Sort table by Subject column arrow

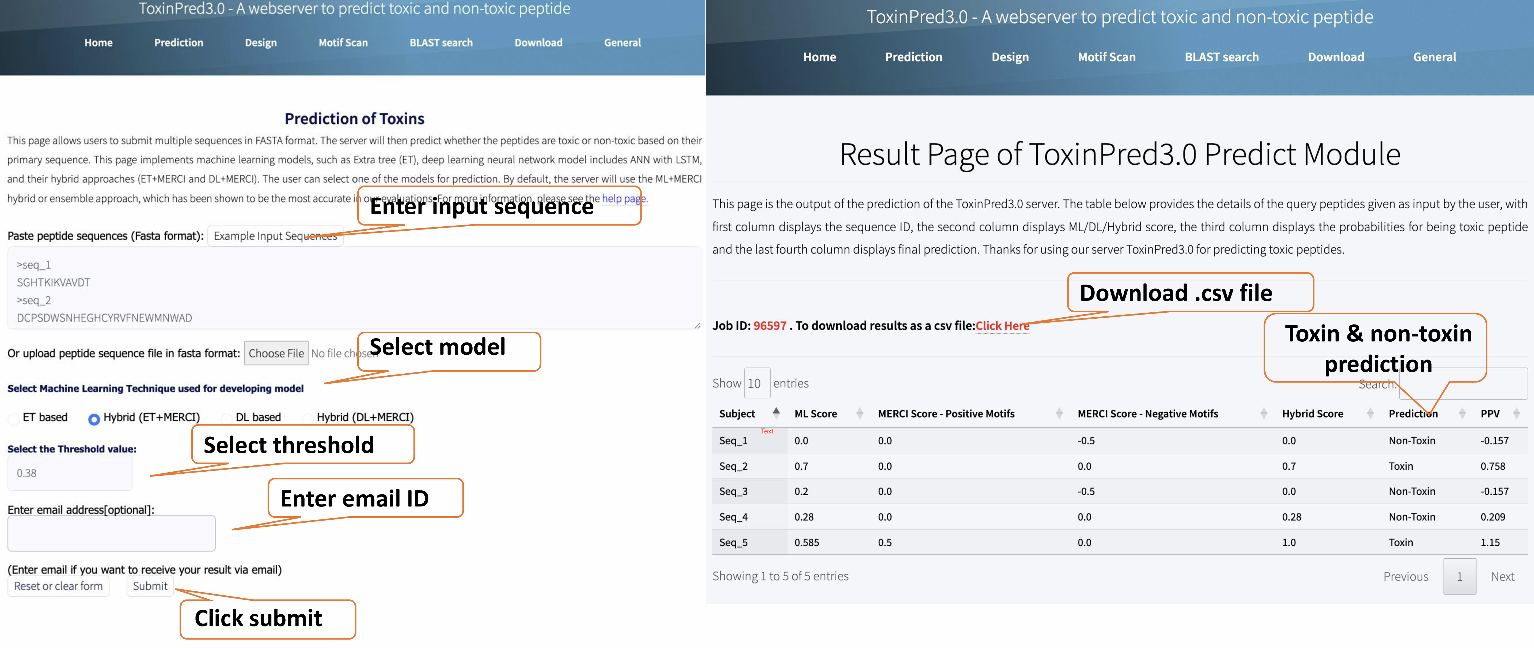(776, 413)
